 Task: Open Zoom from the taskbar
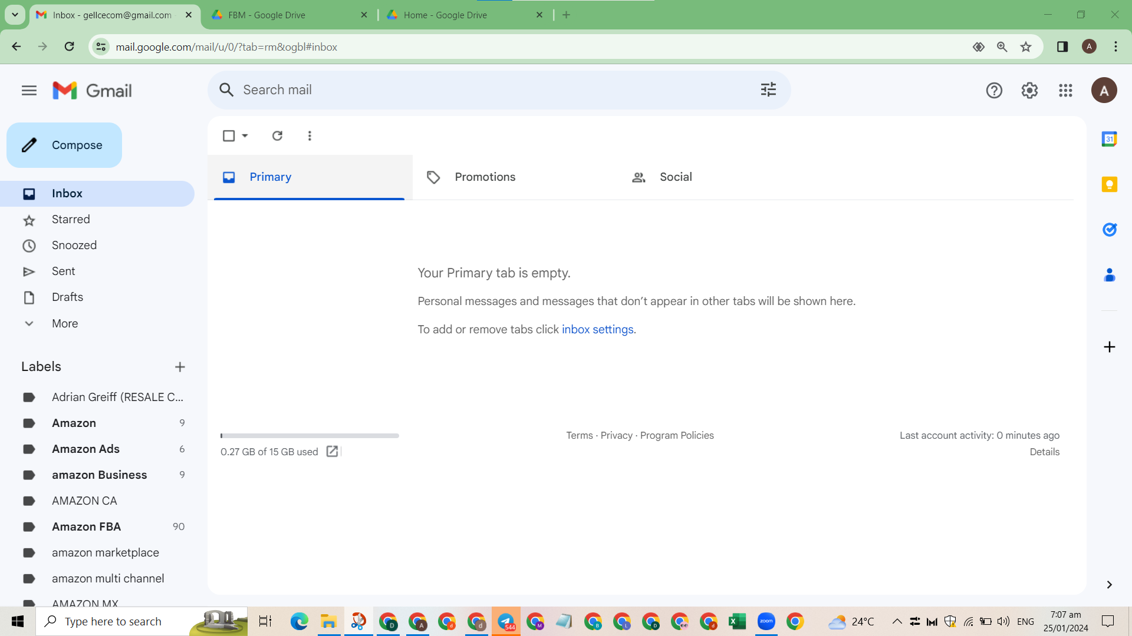coord(766,621)
